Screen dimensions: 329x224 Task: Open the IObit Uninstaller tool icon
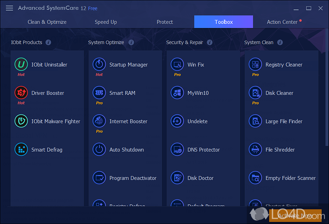pos(21,65)
